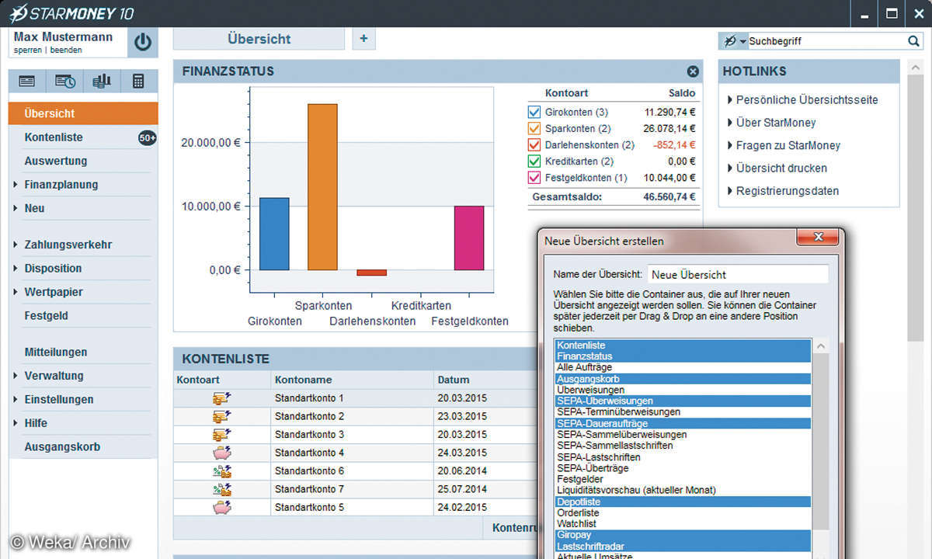Open the card icon in sidebar toolbar
Screen dimensions: 932x559
(27, 81)
